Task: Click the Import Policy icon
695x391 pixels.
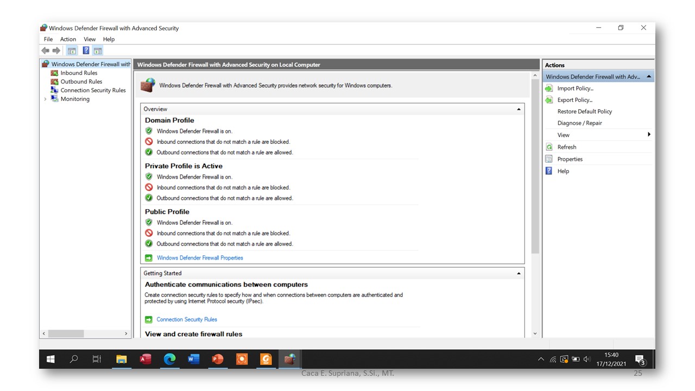Action: click(549, 89)
